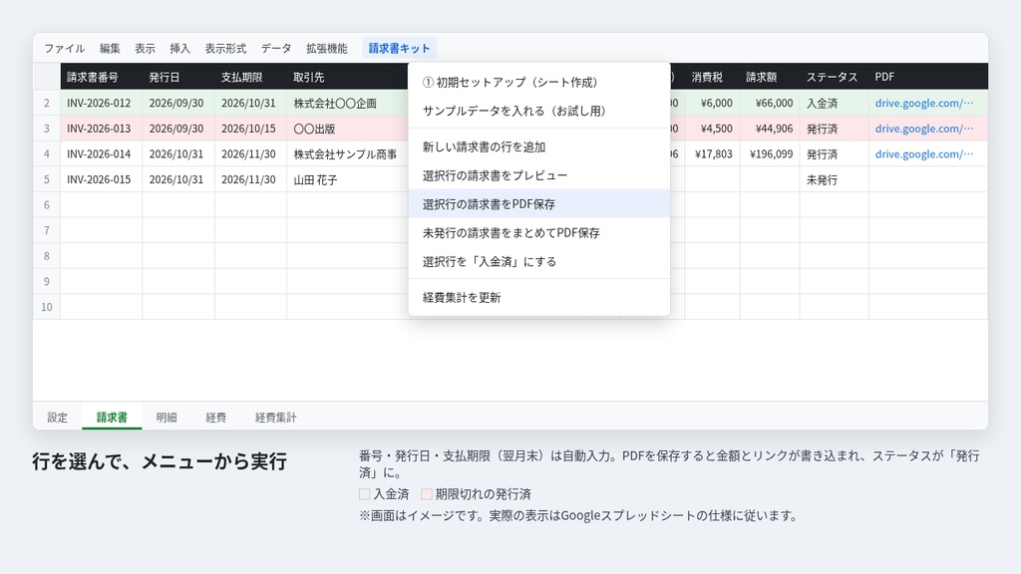
Task: Switch to the 設定 sheet tab
Action: [x=57, y=418]
